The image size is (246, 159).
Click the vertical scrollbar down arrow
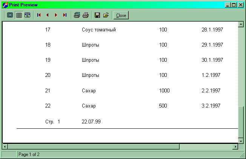(240, 140)
